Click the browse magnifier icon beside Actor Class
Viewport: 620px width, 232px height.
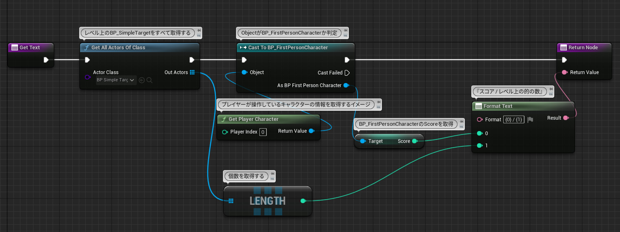click(x=149, y=80)
